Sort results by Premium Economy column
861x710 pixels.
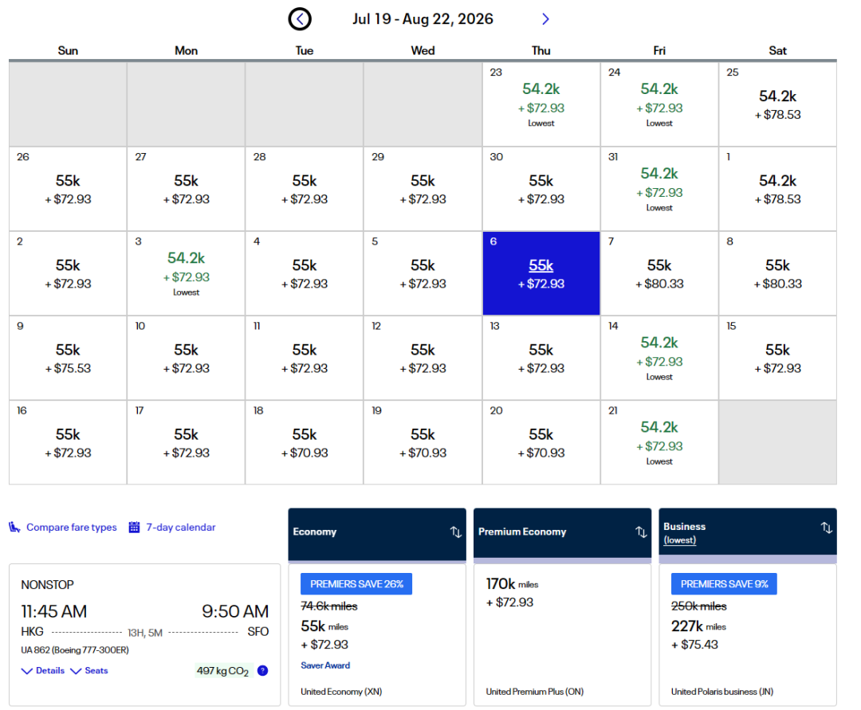pos(640,532)
